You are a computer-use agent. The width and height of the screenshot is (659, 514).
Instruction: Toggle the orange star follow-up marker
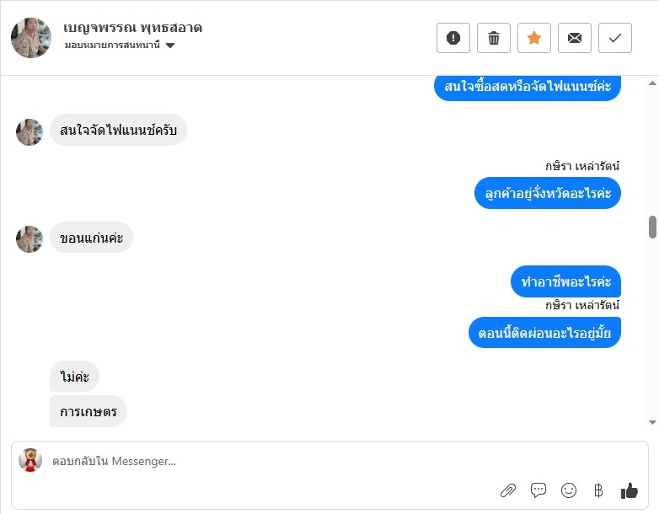click(x=533, y=38)
